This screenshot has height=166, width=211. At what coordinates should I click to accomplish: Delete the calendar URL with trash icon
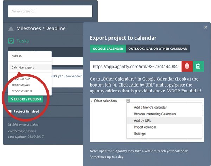point(187,66)
